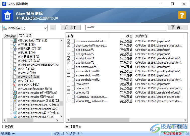Click the title bar app icon
The height and width of the screenshot is (136, 190).
pos(4,4)
